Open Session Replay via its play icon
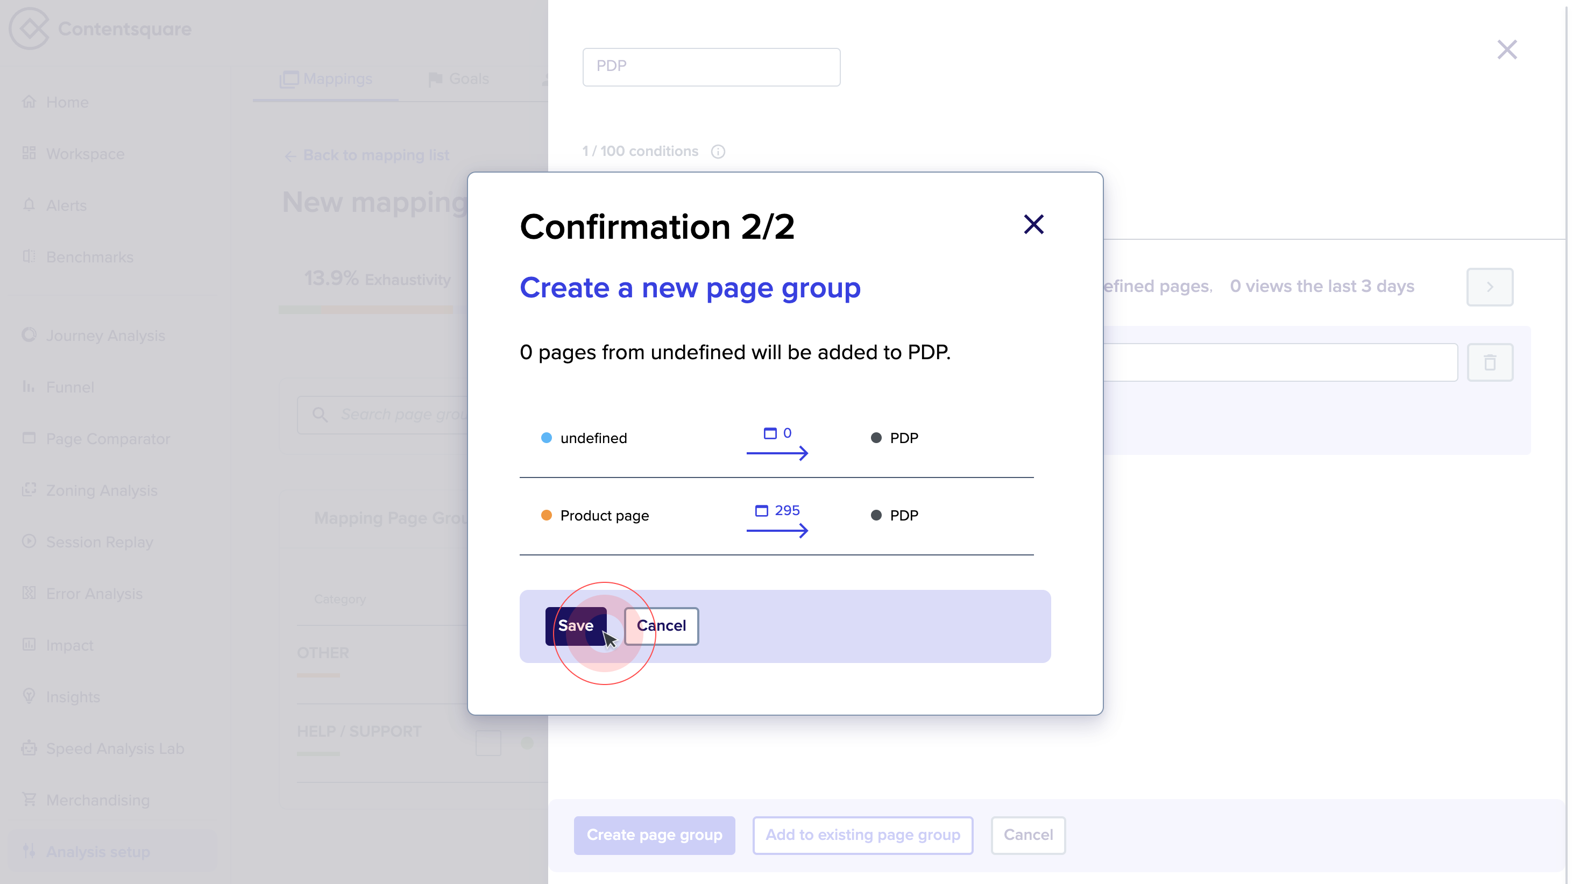 [29, 541]
